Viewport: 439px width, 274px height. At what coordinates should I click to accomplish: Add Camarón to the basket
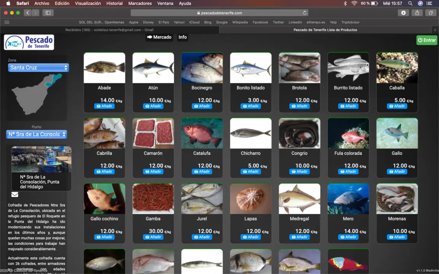(x=153, y=172)
